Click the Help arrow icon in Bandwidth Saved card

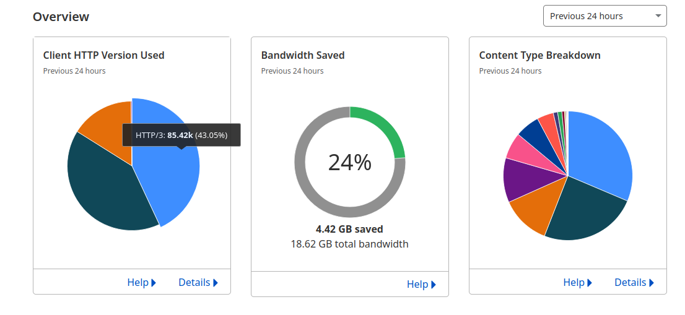tap(434, 285)
